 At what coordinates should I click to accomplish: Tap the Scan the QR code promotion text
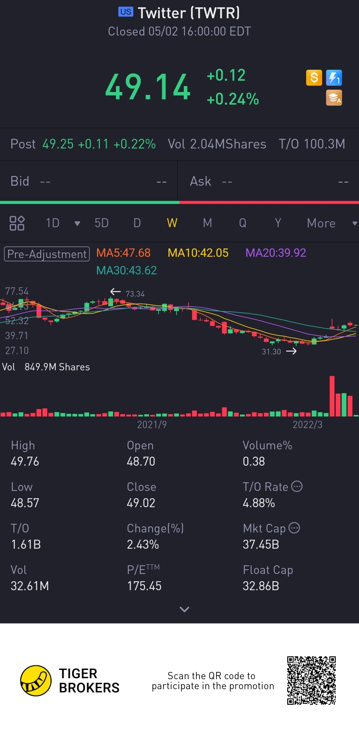pyautogui.click(x=213, y=681)
